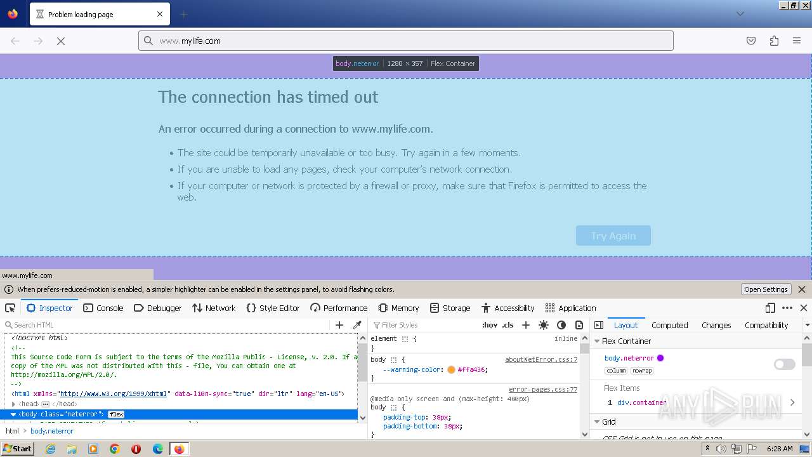Click the flexbox highlighter icon beside body selector

(x=394, y=360)
